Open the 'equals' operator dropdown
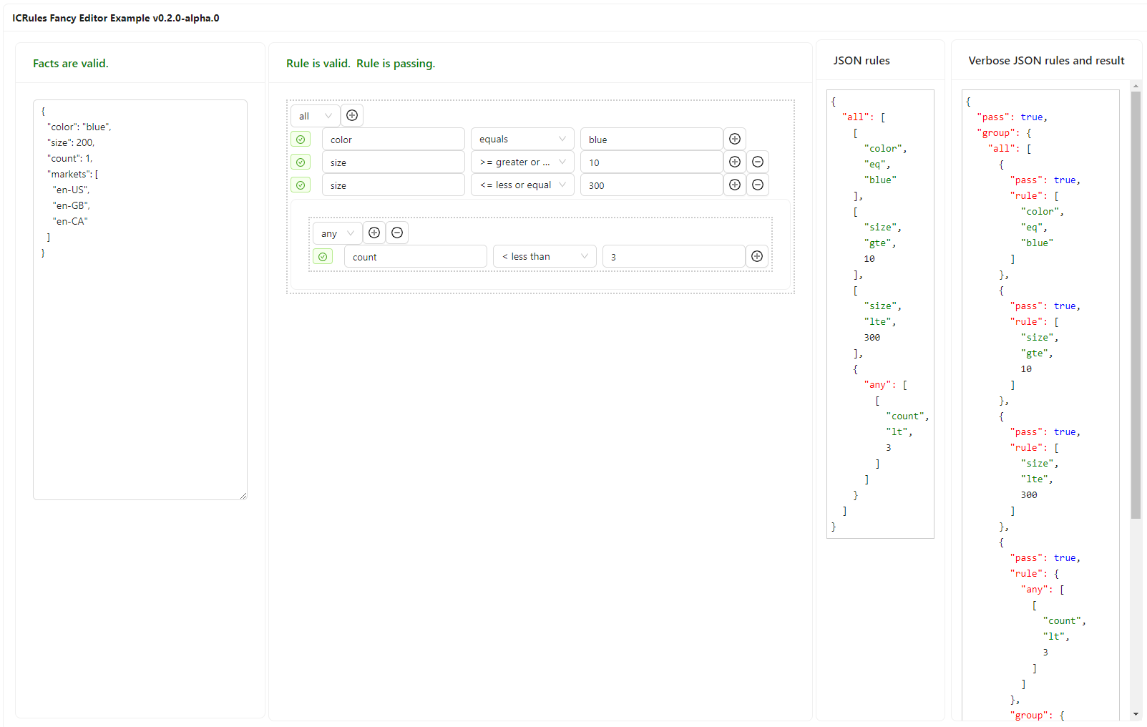The height and width of the screenshot is (727, 1147). tap(522, 140)
